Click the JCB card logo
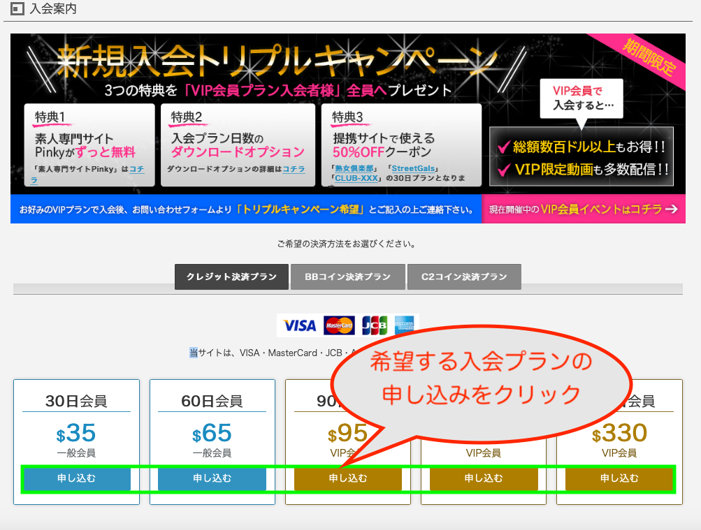 pos(375,325)
